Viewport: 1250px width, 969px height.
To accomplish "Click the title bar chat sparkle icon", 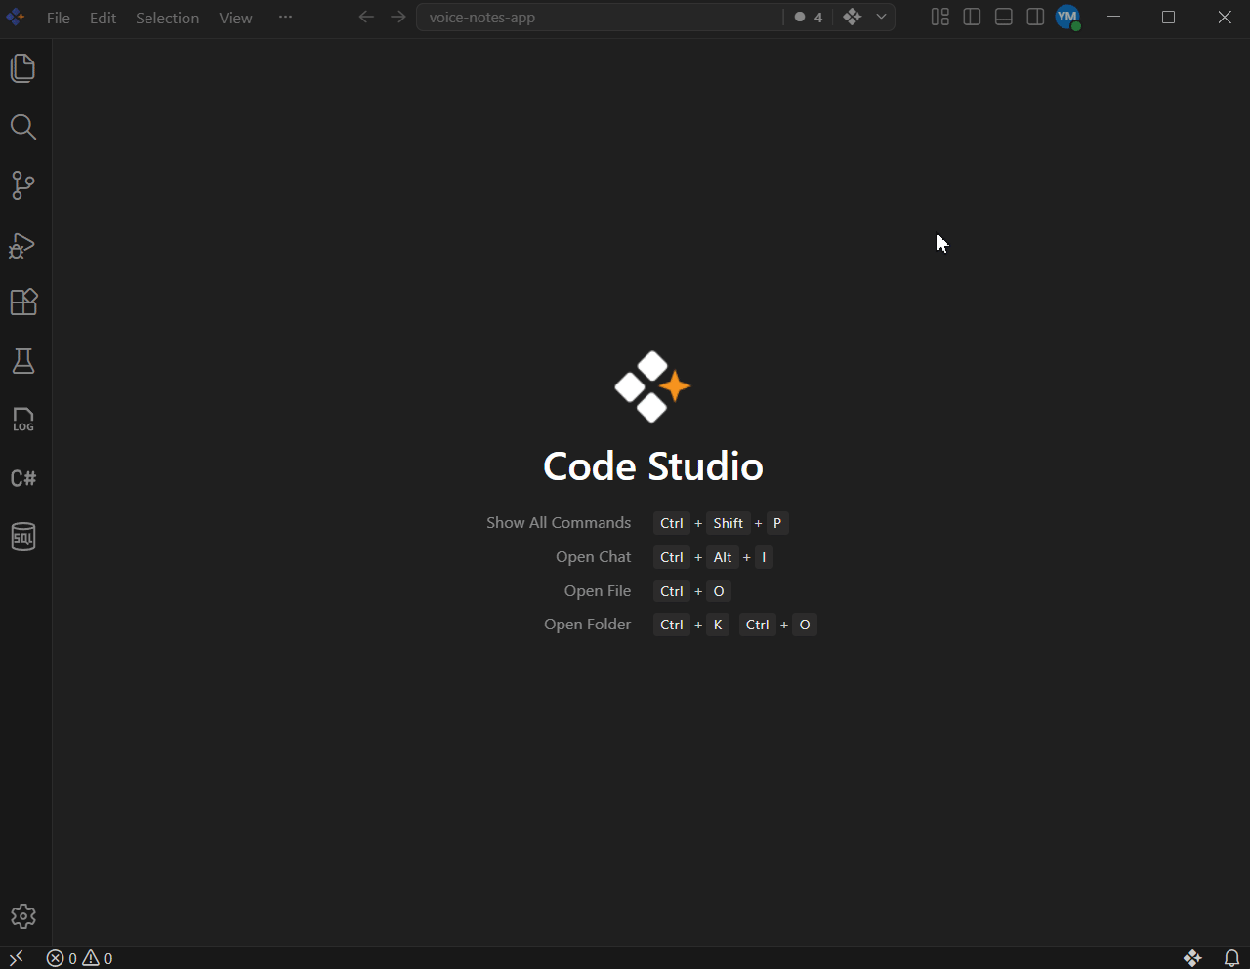I will pos(853,17).
